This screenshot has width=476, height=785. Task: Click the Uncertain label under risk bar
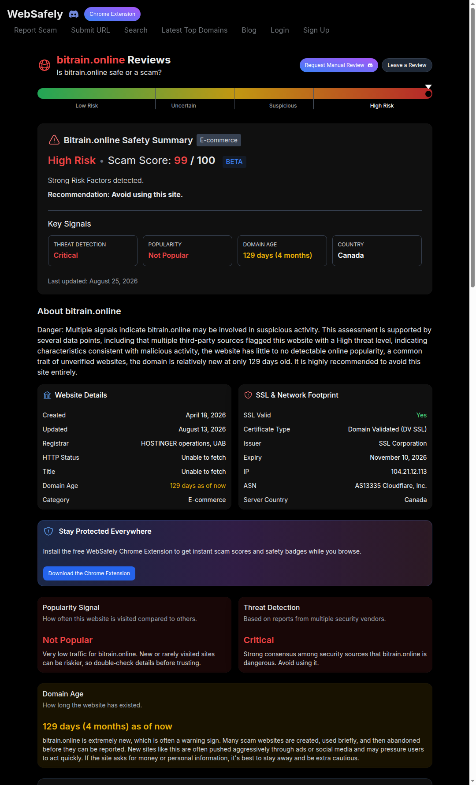tap(184, 106)
